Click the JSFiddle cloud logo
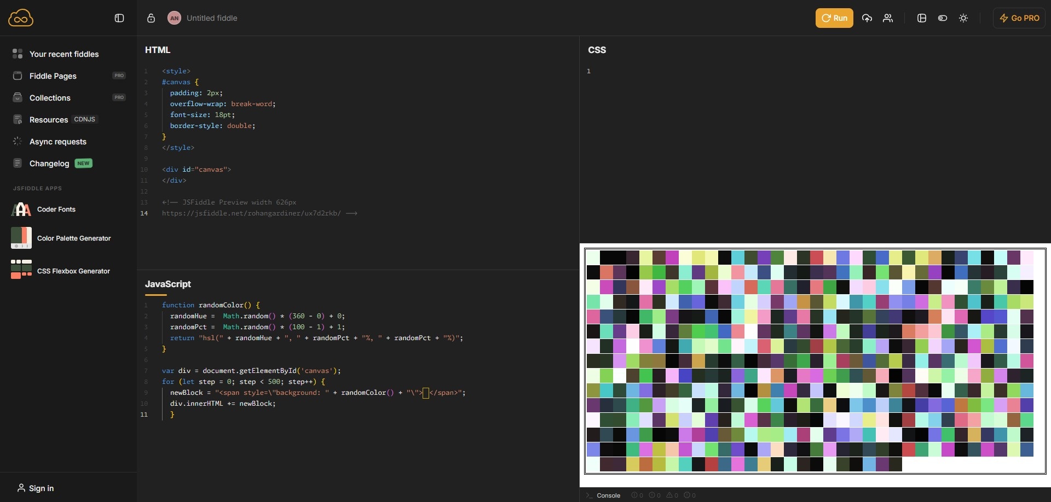The image size is (1051, 502). coord(21,18)
